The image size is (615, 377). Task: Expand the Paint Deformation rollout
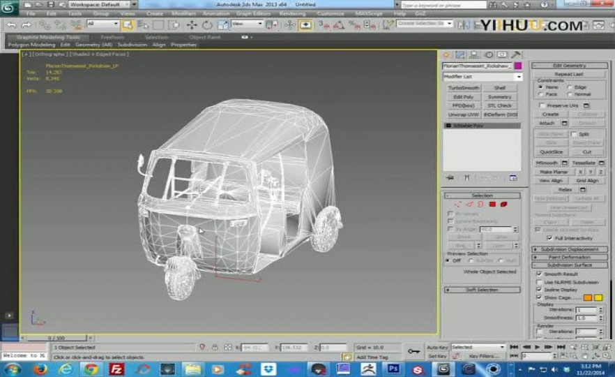[x=570, y=257]
